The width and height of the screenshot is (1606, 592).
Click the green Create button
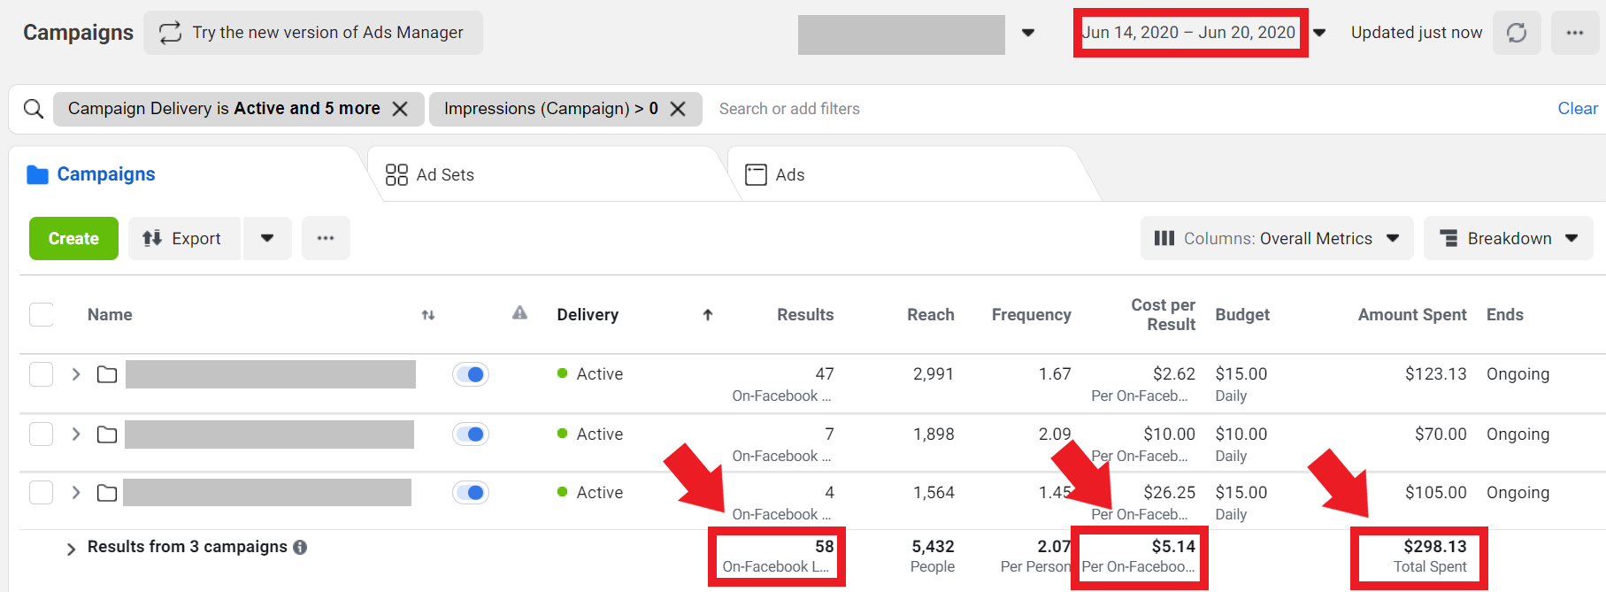(73, 238)
